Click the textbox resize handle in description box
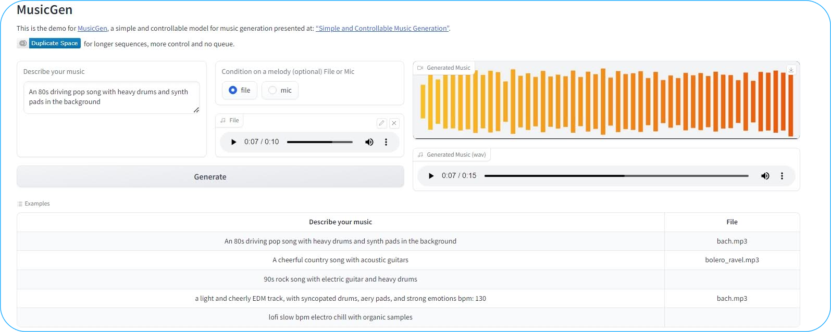 point(196,110)
